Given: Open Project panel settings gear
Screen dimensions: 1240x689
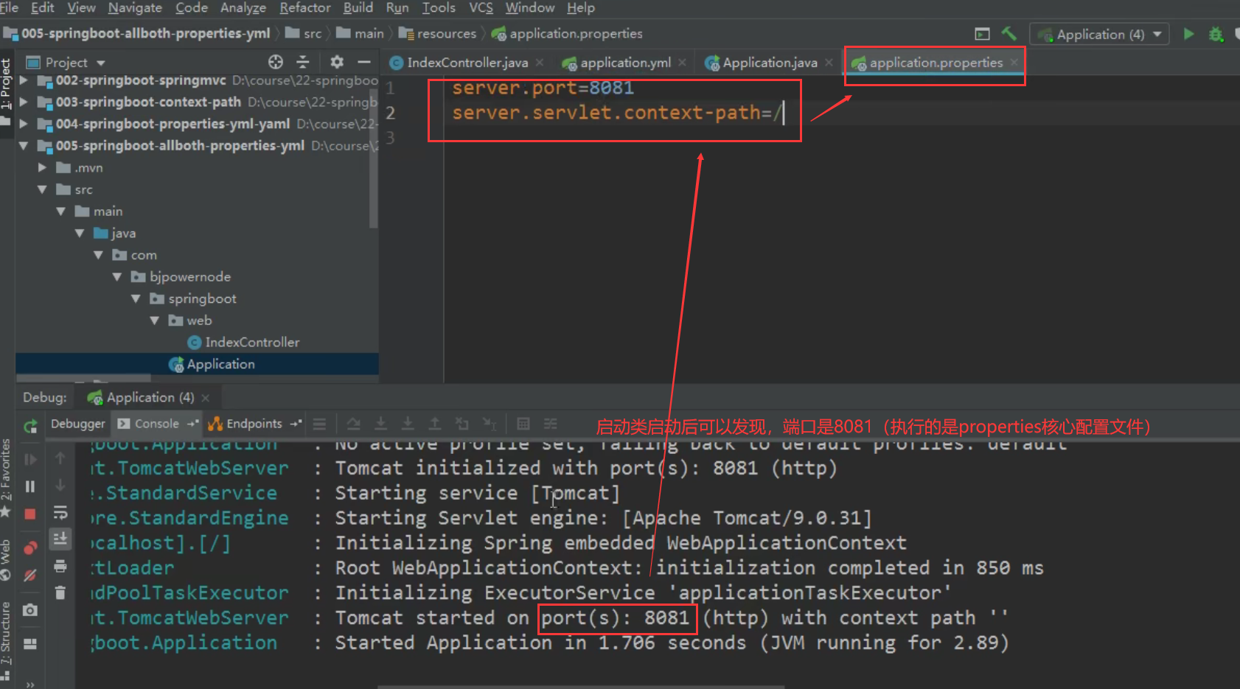Looking at the screenshot, I should (337, 62).
